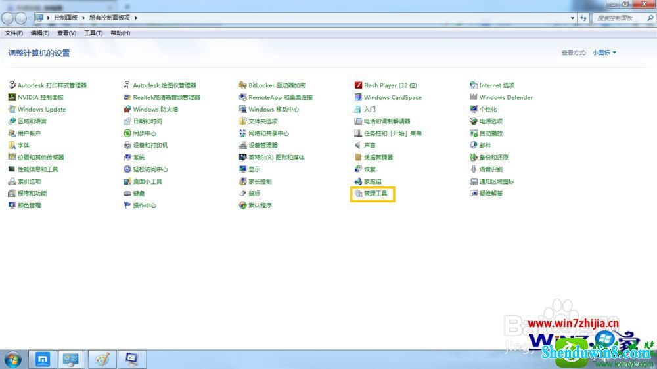Open the Windows 防火墙 icon
Viewport: 657px width, 369px height.
[x=127, y=109]
